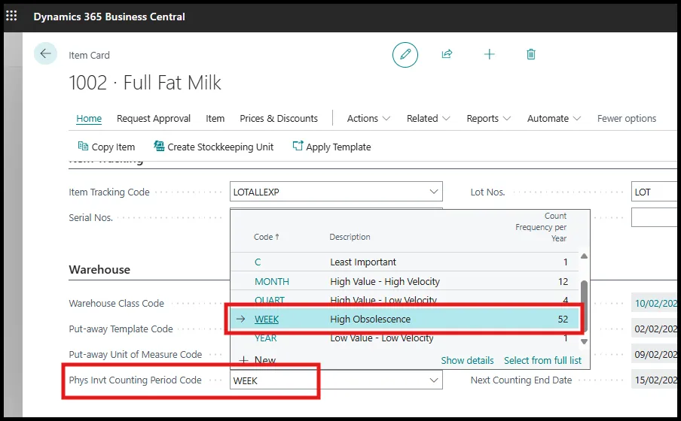Screen dimensions: 681x421
Task: Open the Item menu
Action: pyautogui.click(x=215, y=118)
